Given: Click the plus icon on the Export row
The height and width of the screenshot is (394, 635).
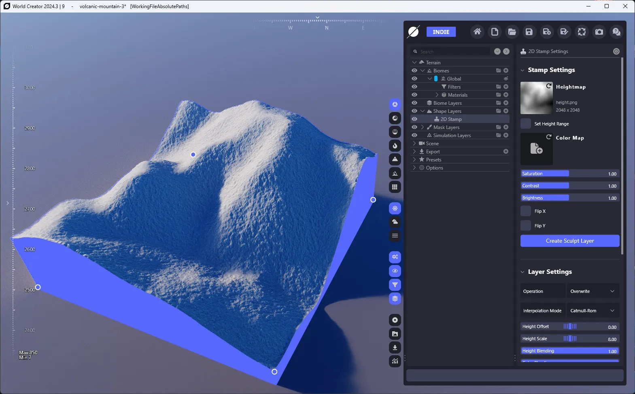Looking at the screenshot, I should [x=506, y=151].
